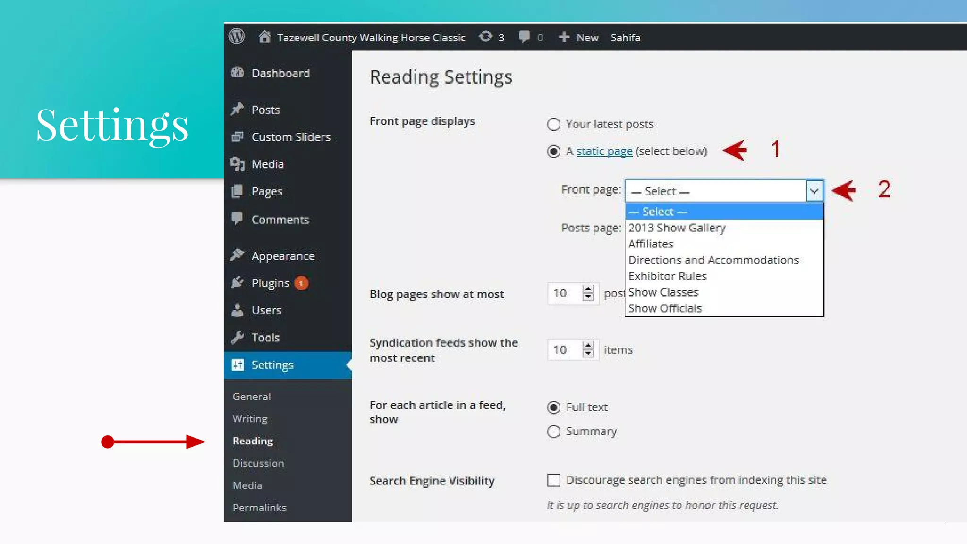Viewport: 967px width, 544px height.
Task: Click the WordPress logo icon
Action: (237, 36)
